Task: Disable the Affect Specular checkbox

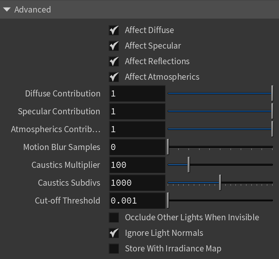Action: (114, 46)
